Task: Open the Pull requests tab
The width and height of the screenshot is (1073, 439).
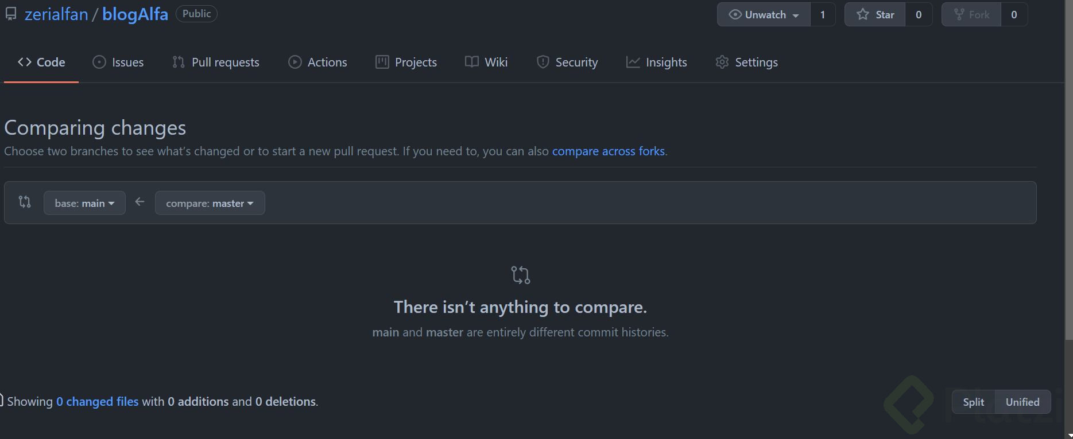Action: [x=216, y=62]
